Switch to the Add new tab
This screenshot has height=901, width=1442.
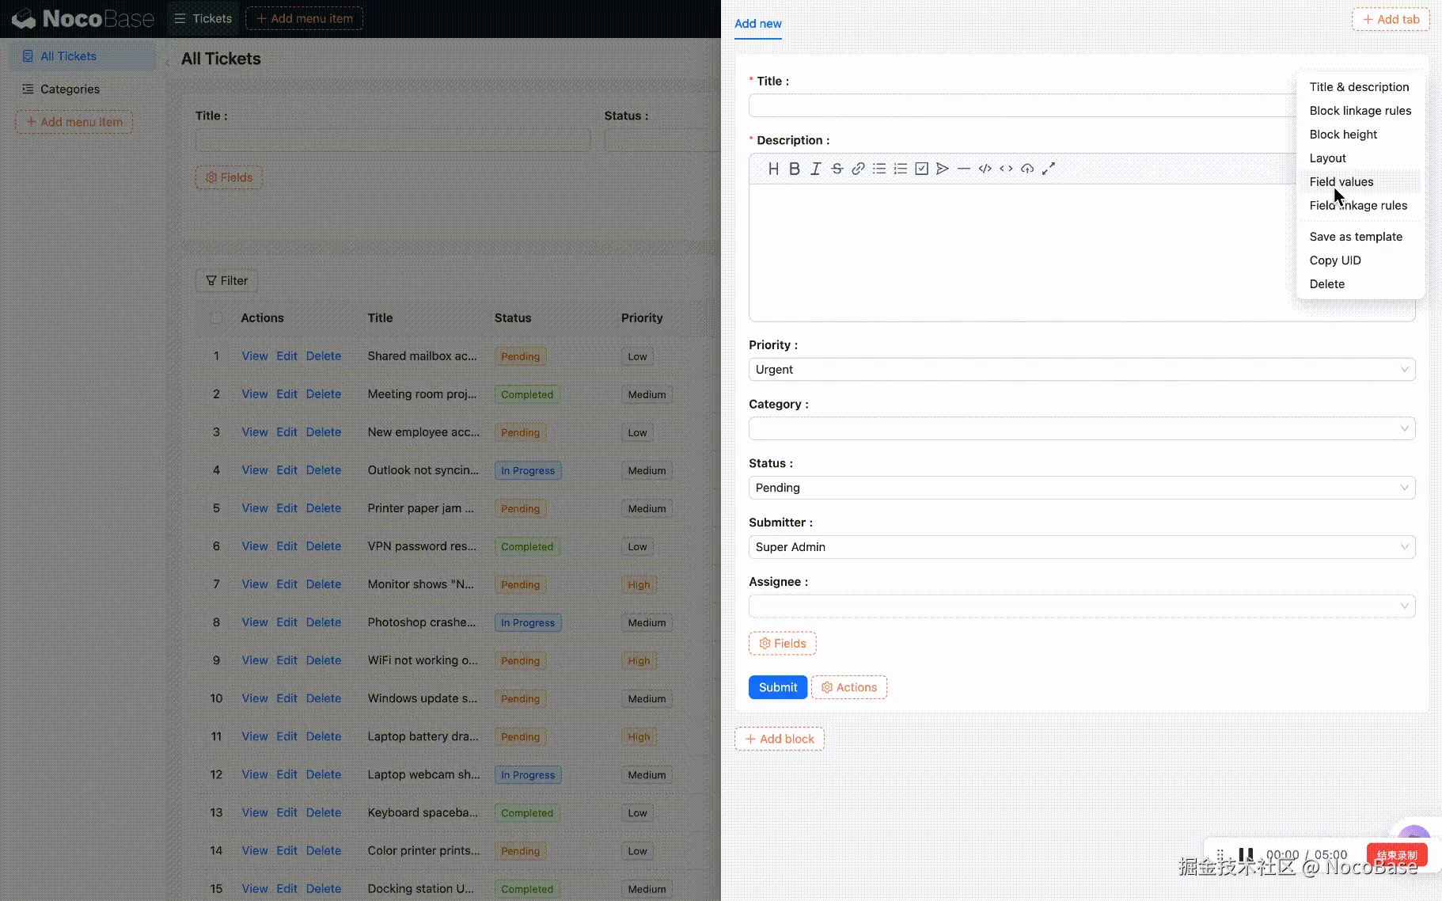(x=757, y=24)
